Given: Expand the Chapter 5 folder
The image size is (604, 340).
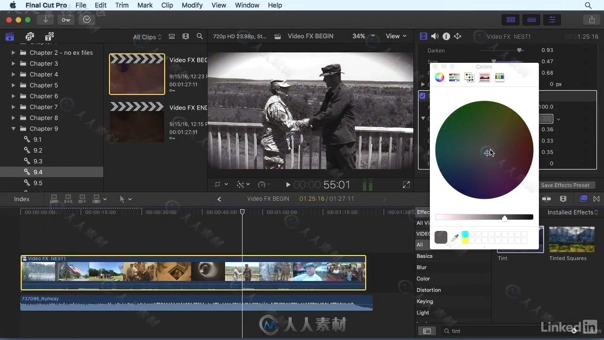Looking at the screenshot, I should click(13, 85).
